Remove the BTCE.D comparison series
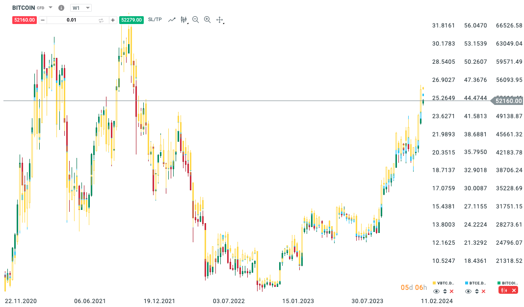Viewport: 524px width, 307px height. pyautogui.click(x=483, y=291)
